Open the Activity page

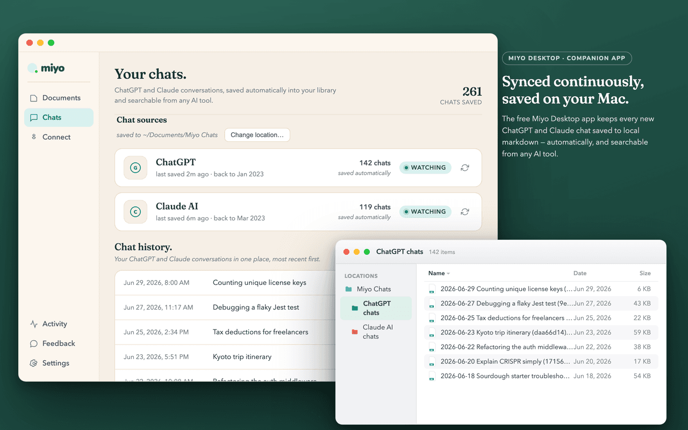click(59, 324)
